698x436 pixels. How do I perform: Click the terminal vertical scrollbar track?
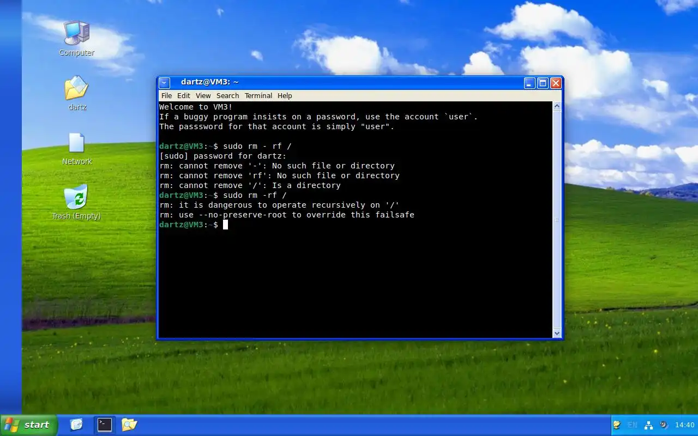[557, 220]
